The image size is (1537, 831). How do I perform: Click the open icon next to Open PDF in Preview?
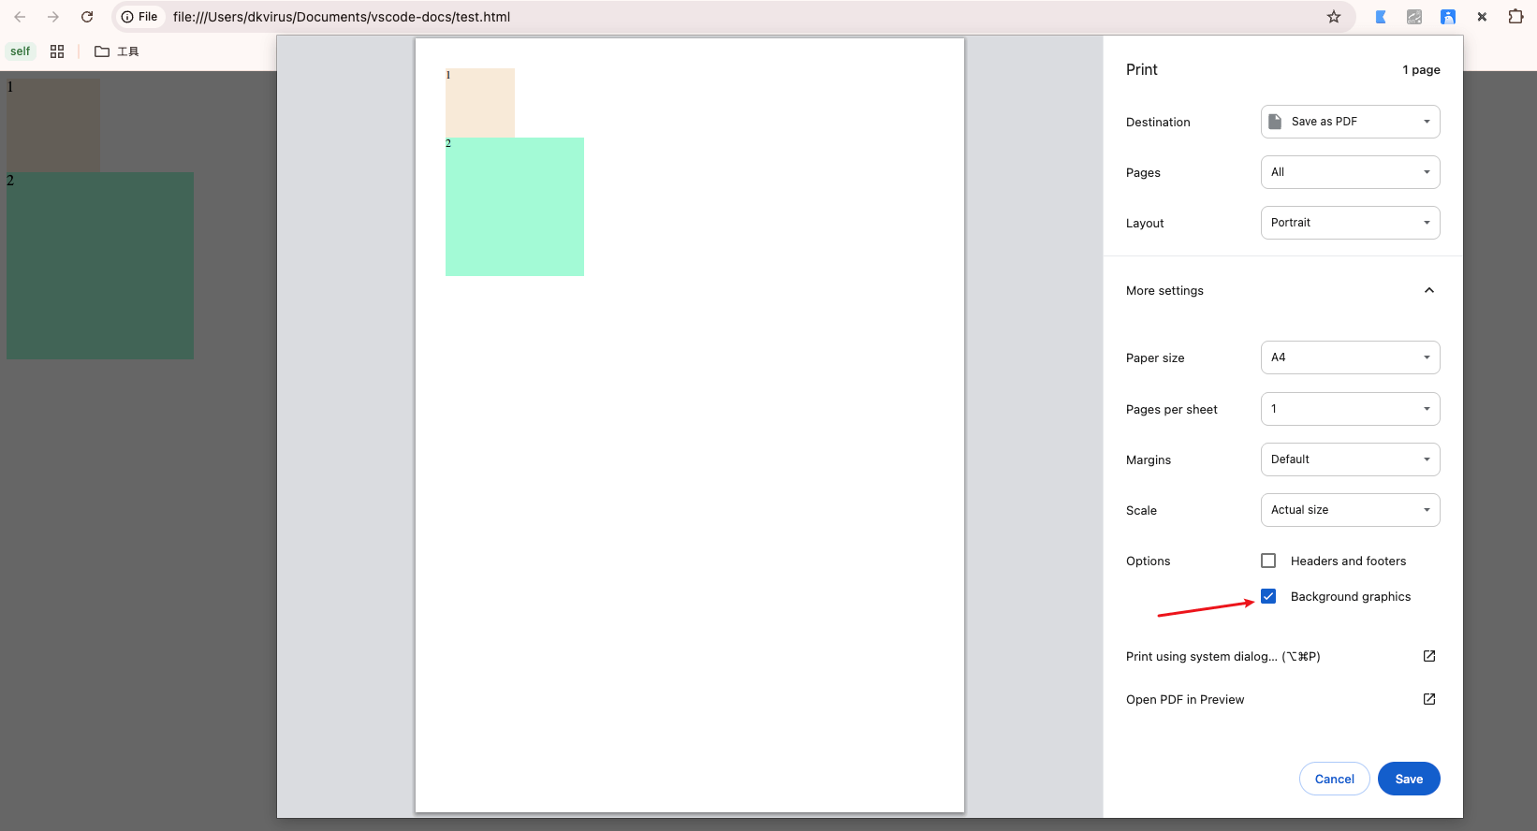tap(1428, 699)
